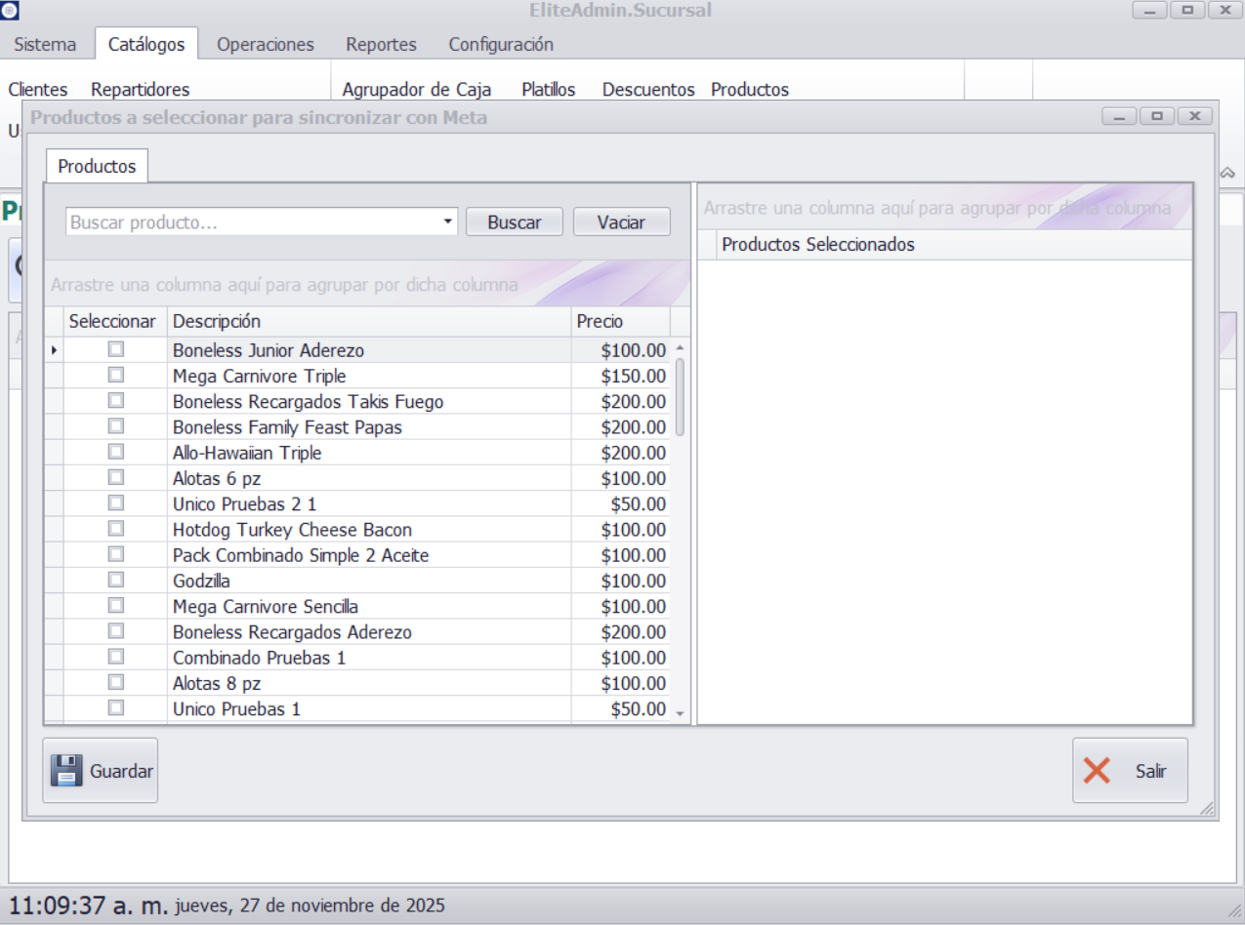Click the Guardar floppy disk icon

(66, 771)
